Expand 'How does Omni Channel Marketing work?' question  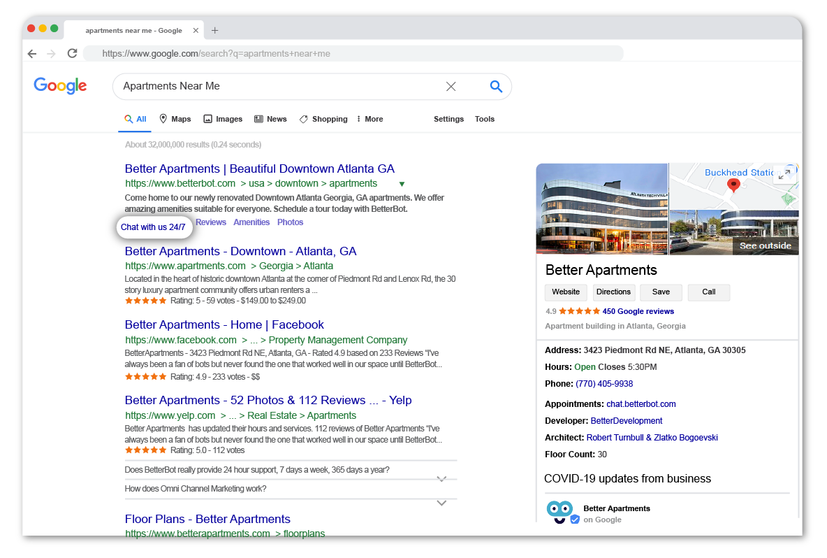coord(442,503)
